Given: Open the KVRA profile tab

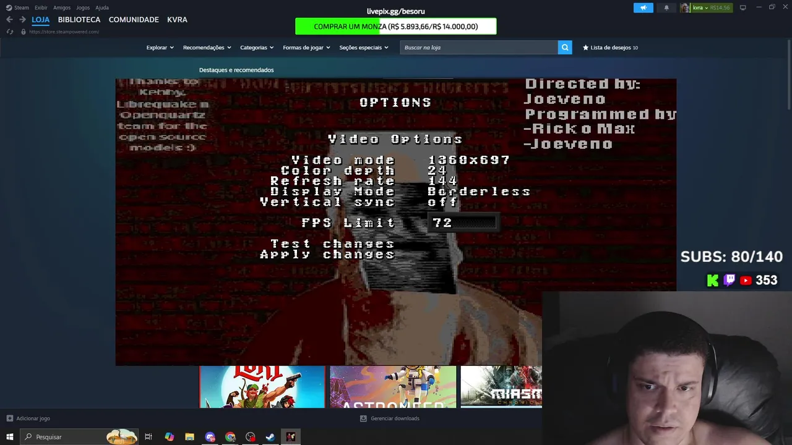Looking at the screenshot, I should click(x=177, y=20).
